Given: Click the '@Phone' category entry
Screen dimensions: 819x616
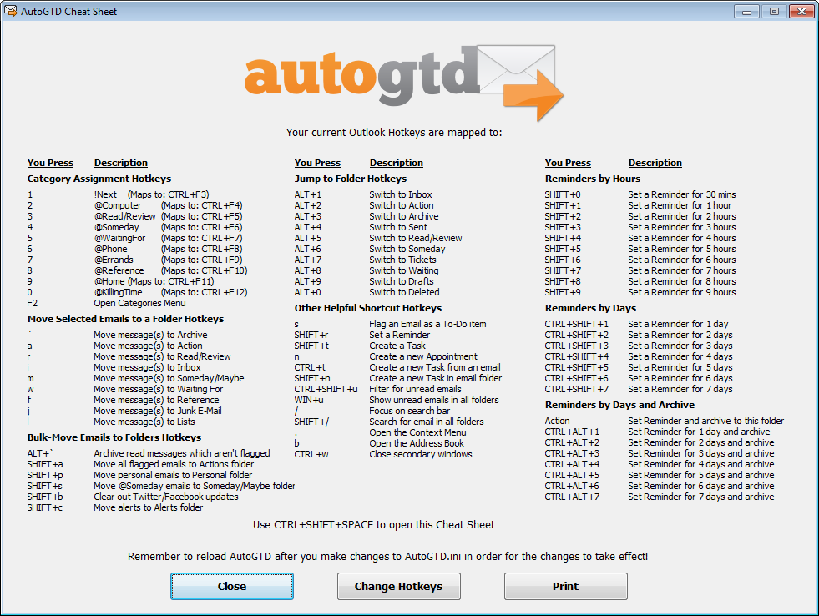Looking at the screenshot, I should tap(111, 249).
